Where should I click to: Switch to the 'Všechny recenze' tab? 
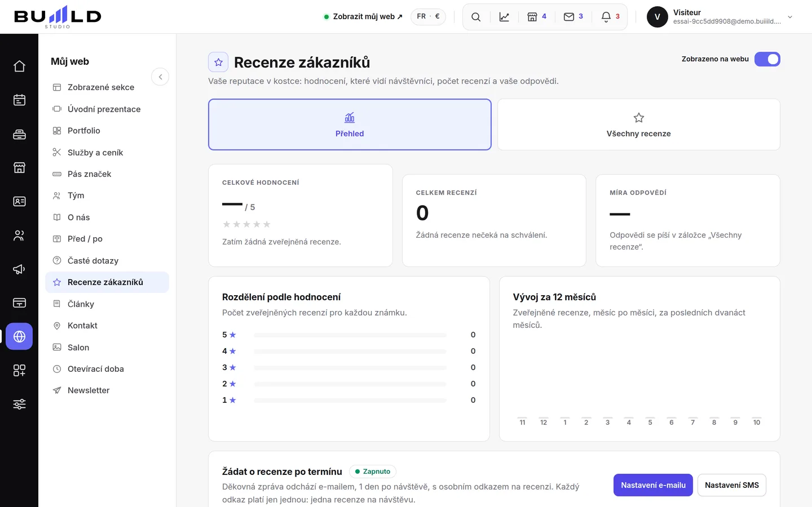tap(639, 124)
